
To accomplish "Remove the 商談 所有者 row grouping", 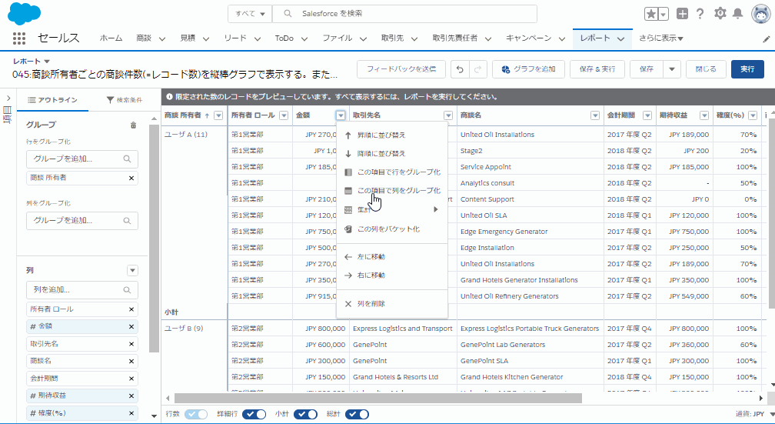I will [131, 178].
